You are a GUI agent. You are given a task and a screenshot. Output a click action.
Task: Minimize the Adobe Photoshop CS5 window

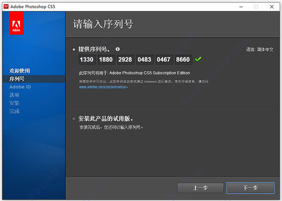pos(241,7)
